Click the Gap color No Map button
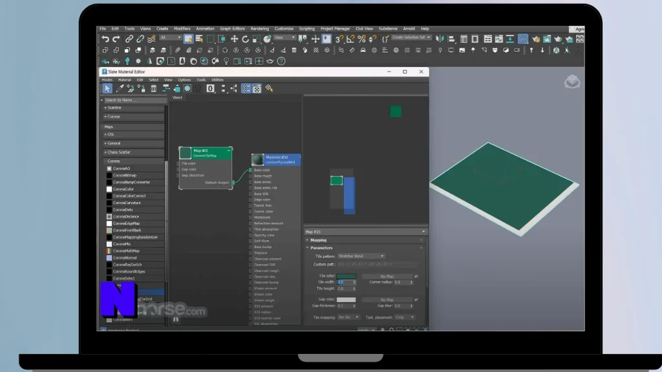 (x=387, y=300)
